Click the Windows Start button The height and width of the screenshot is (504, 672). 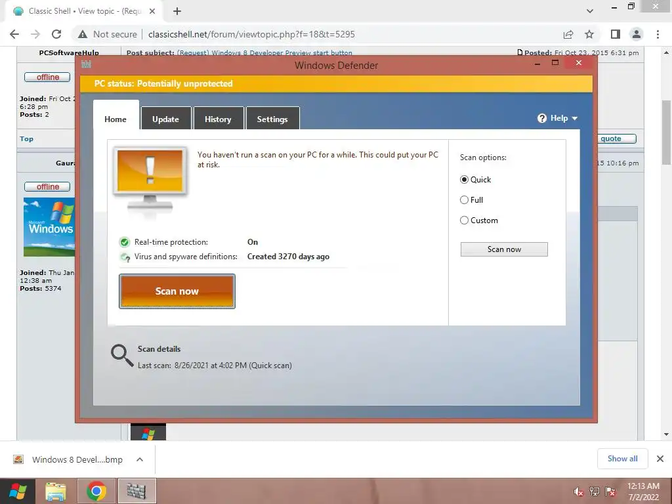pyautogui.click(x=18, y=491)
